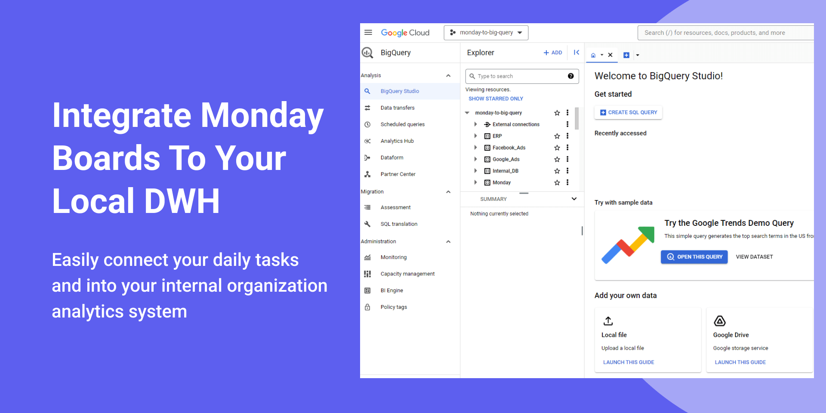The width and height of the screenshot is (826, 413).
Task: Click OPEN THIS QUERY button
Action: pyautogui.click(x=694, y=257)
